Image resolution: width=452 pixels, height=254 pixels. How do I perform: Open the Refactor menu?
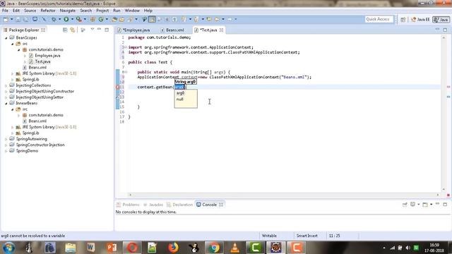(x=48, y=11)
